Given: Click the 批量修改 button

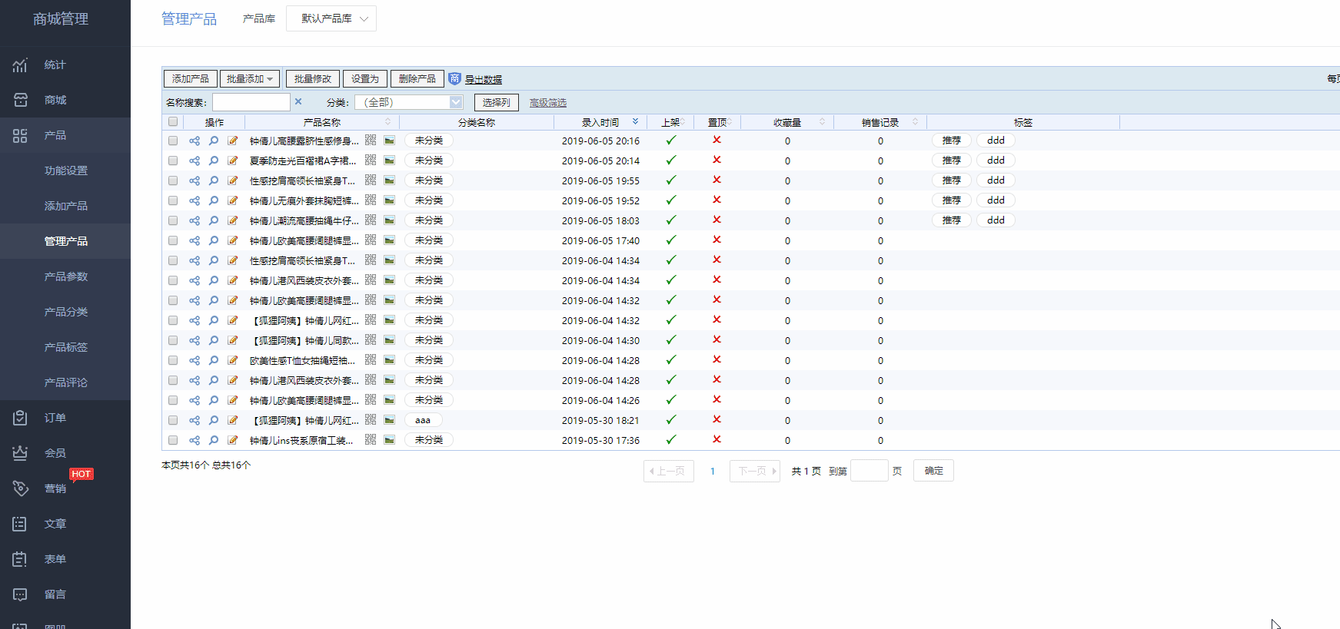Looking at the screenshot, I should click(x=313, y=79).
